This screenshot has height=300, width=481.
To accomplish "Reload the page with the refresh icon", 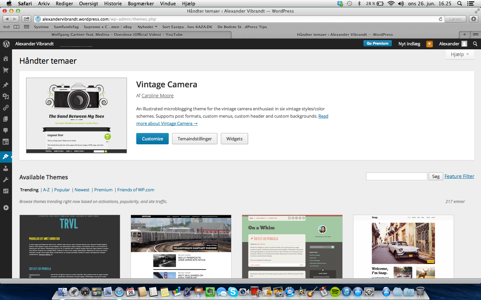I will tap(440, 19).
